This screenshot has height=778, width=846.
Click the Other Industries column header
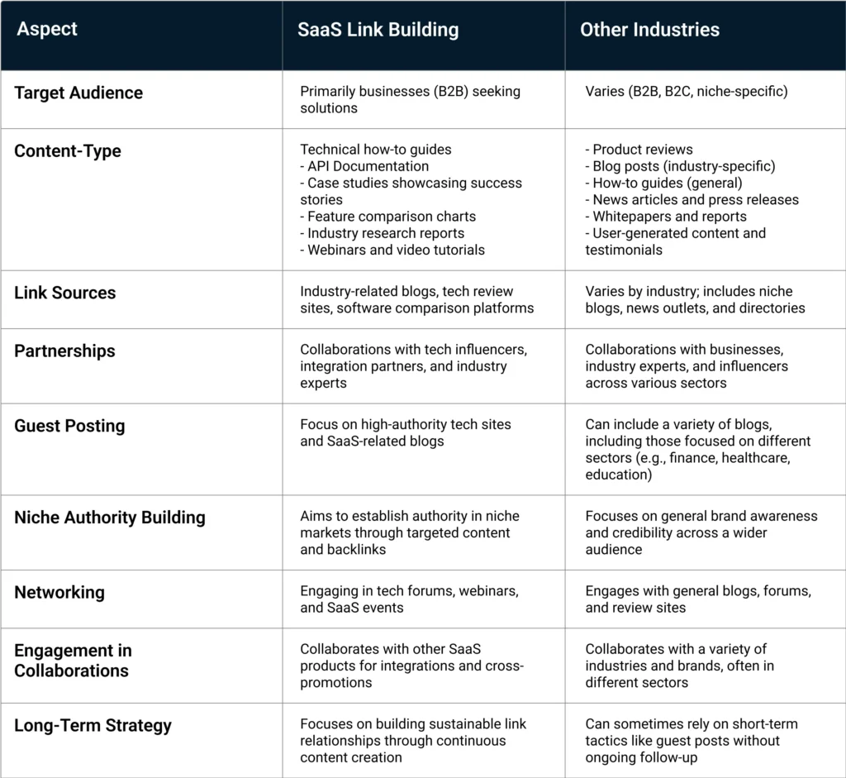click(x=649, y=30)
